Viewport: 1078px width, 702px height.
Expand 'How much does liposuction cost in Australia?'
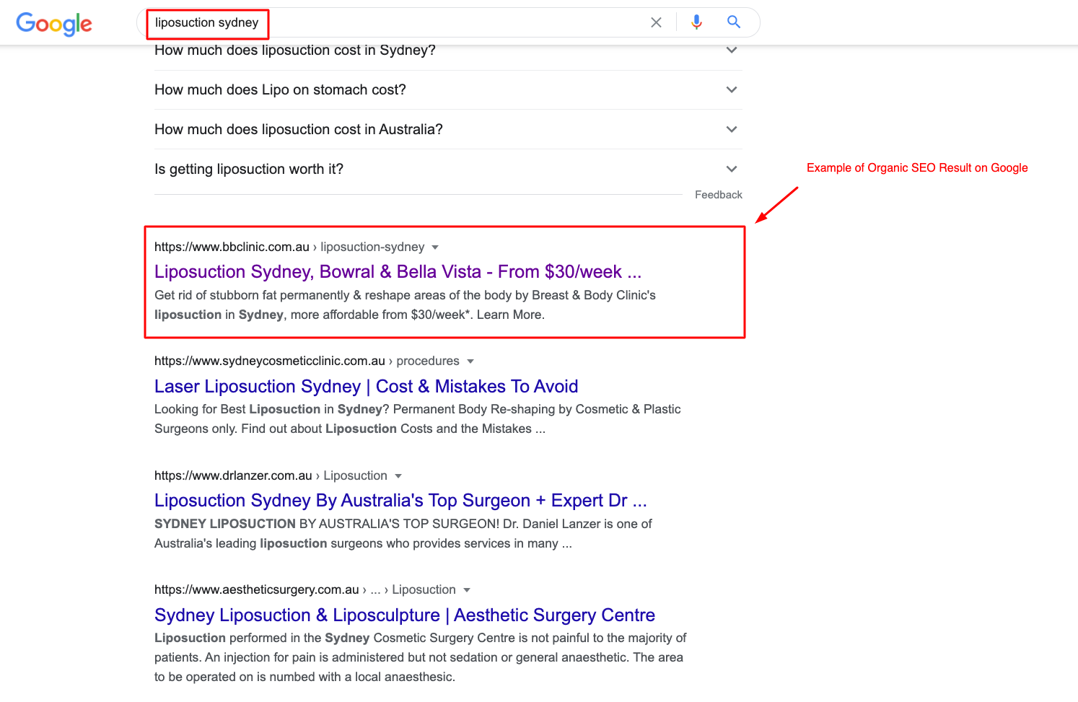pos(448,130)
